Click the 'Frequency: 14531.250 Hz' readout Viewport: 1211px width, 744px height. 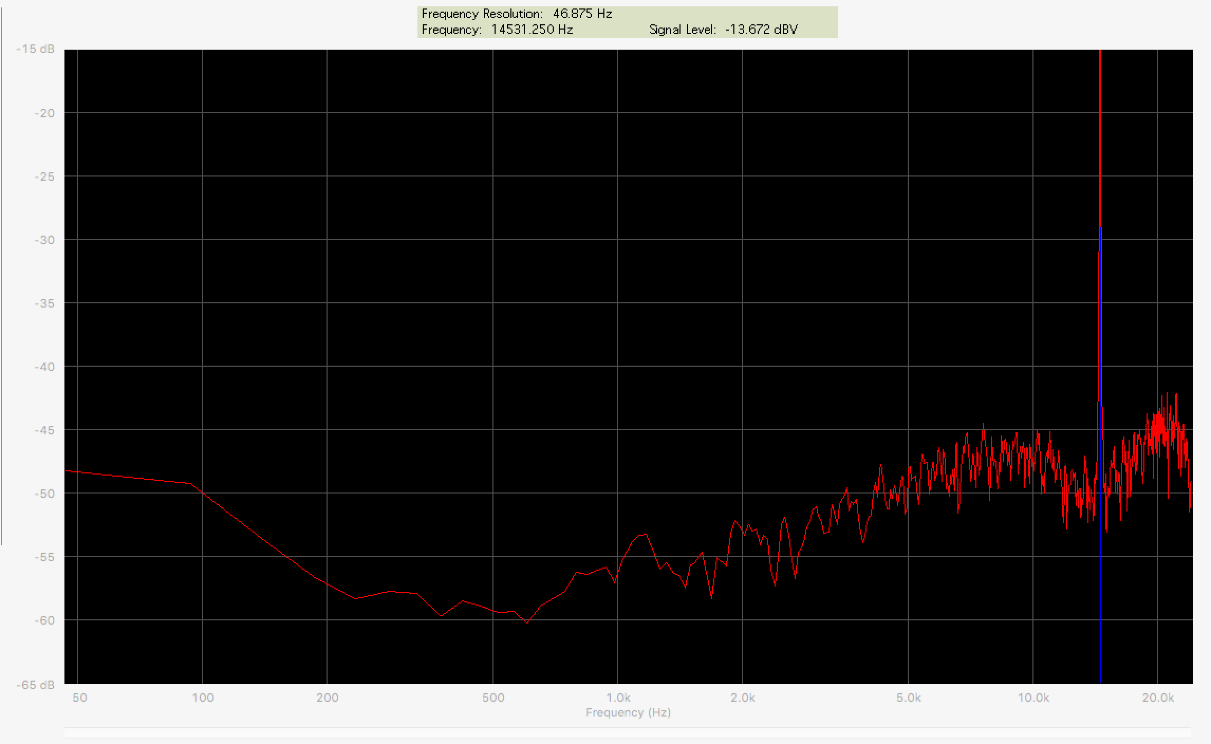click(x=497, y=30)
